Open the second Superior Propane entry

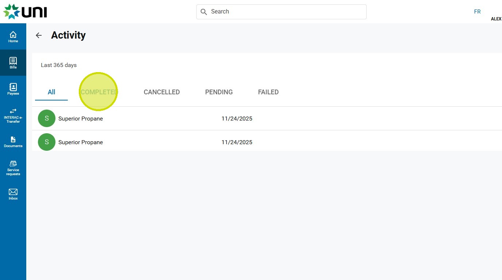point(81,142)
